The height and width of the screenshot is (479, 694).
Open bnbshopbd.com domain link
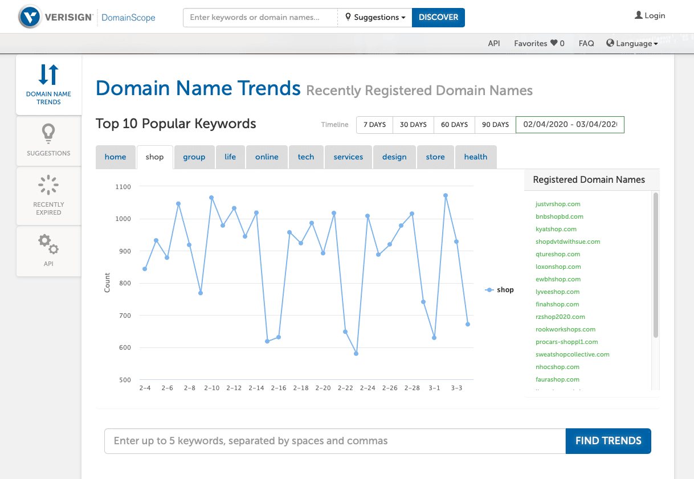click(560, 216)
